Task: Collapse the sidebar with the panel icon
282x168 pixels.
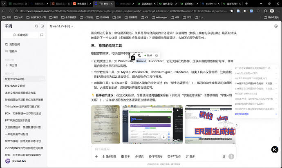Action: (42, 26)
